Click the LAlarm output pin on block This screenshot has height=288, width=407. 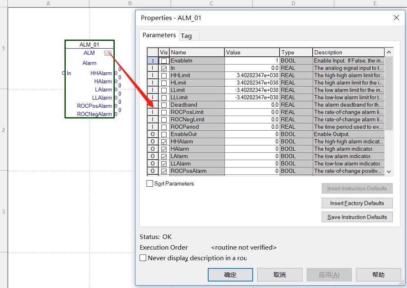(x=116, y=89)
